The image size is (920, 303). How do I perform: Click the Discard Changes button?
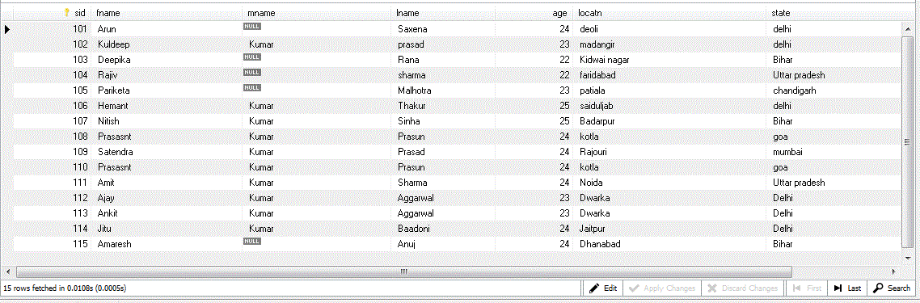pos(743,288)
